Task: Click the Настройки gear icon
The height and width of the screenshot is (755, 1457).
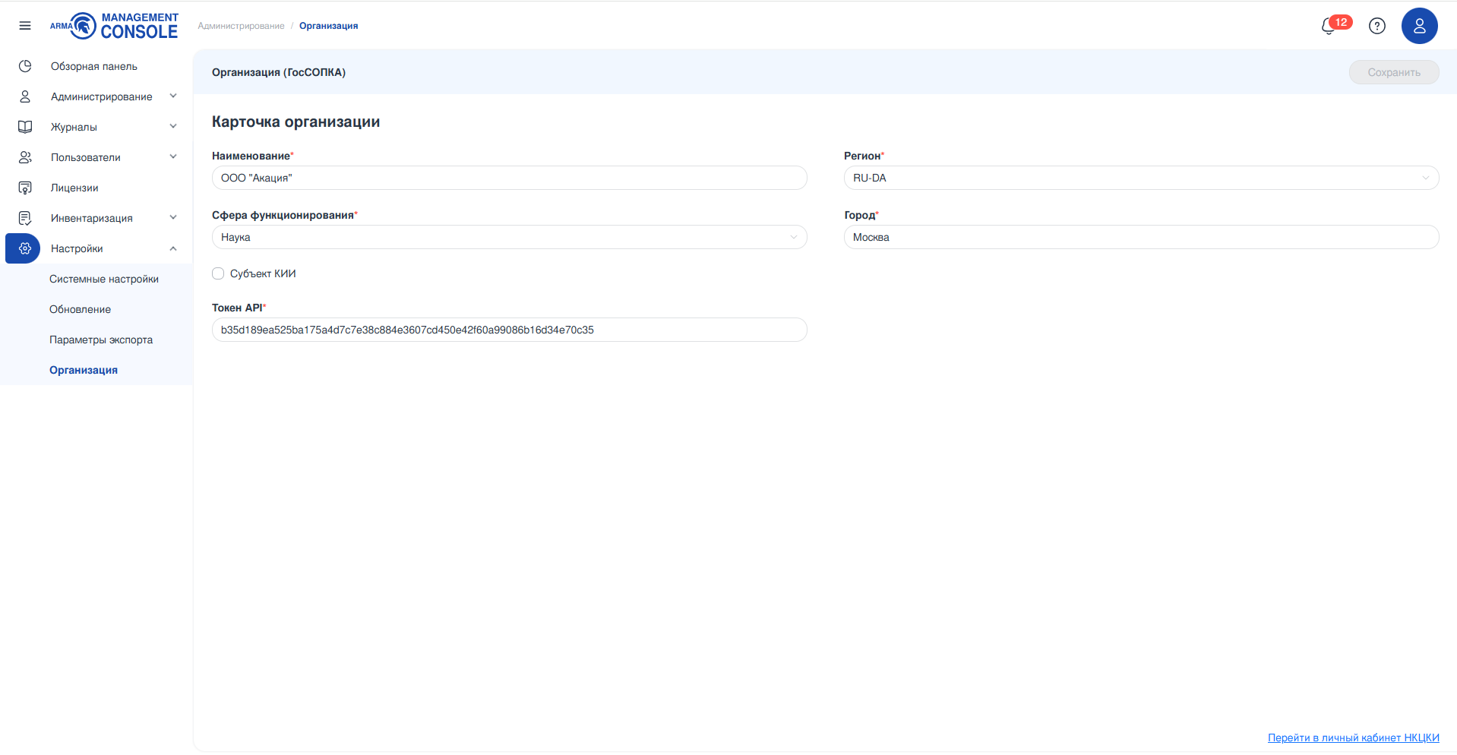Action: [x=25, y=248]
